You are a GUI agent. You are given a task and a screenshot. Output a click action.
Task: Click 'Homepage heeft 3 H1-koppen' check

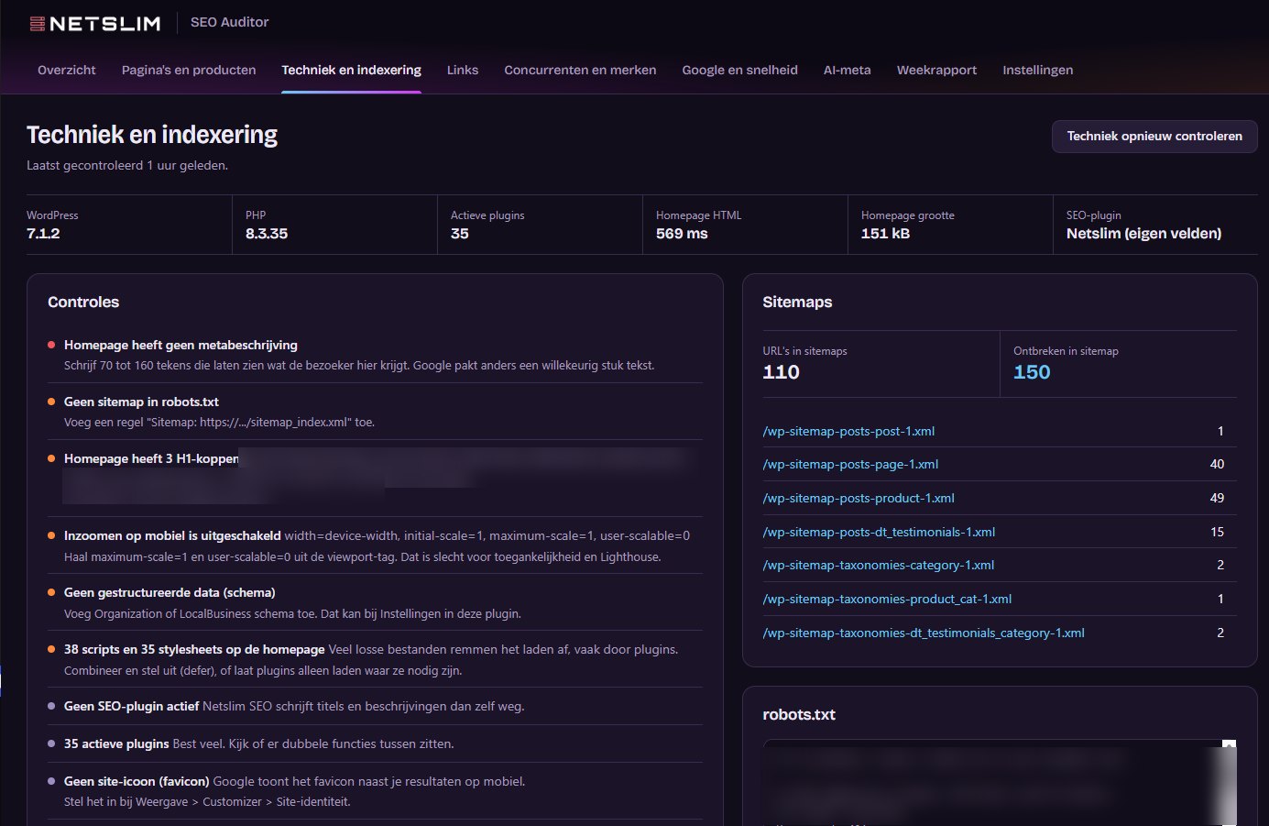coord(151,458)
